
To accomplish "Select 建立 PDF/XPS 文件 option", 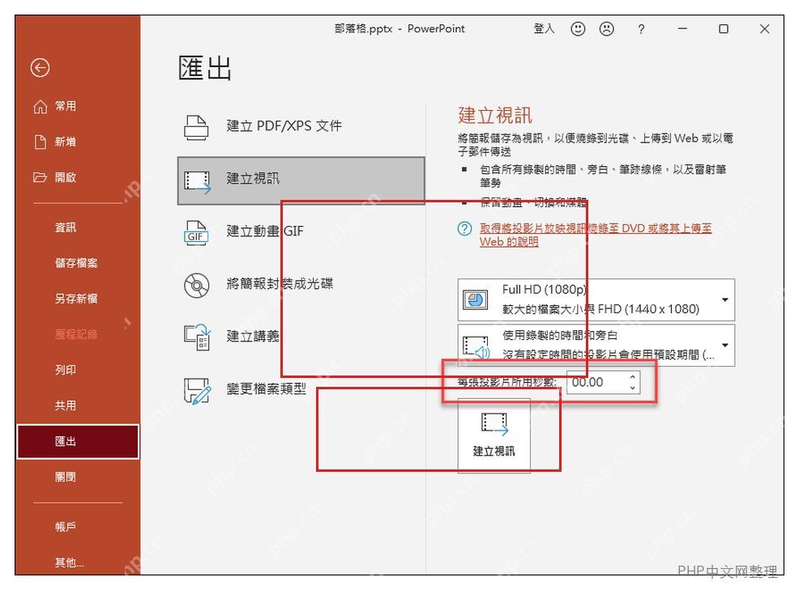I will point(301,127).
